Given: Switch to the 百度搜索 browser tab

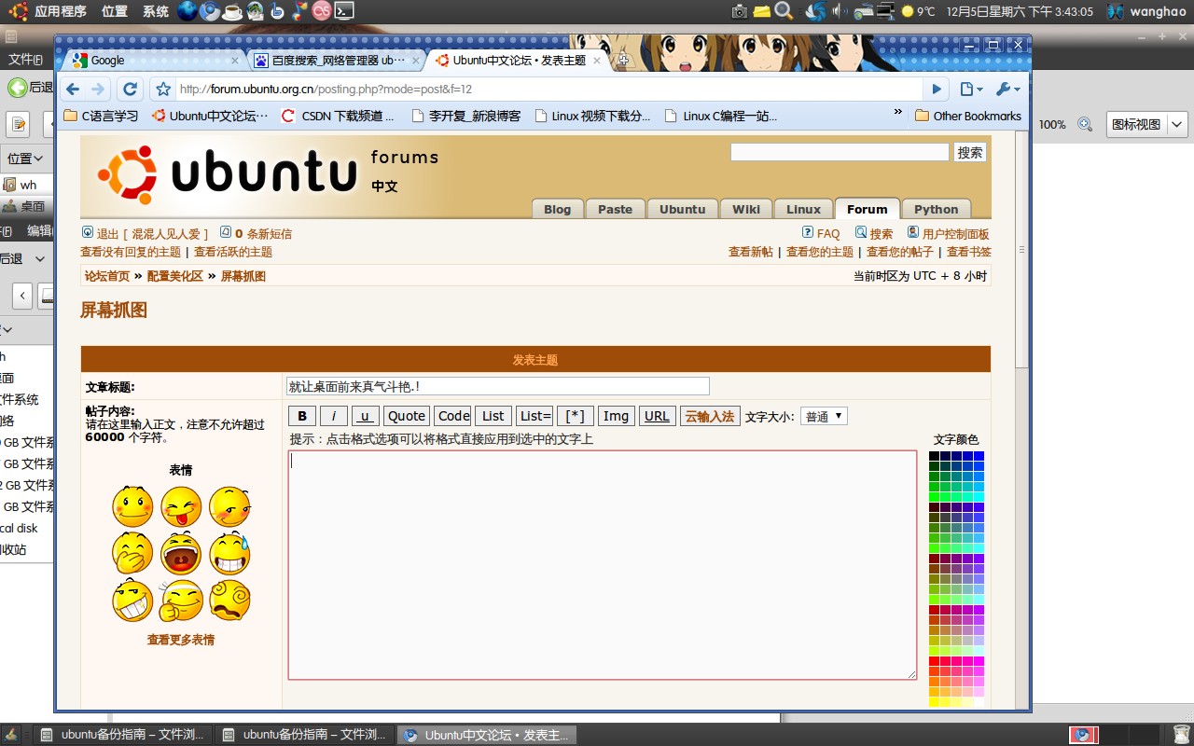Looking at the screenshot, I should coord(338,60).
